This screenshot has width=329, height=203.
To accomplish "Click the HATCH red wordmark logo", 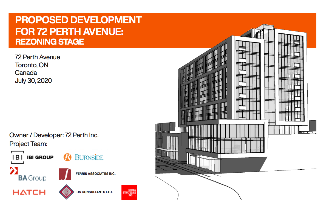I will [x=29, y=192].
